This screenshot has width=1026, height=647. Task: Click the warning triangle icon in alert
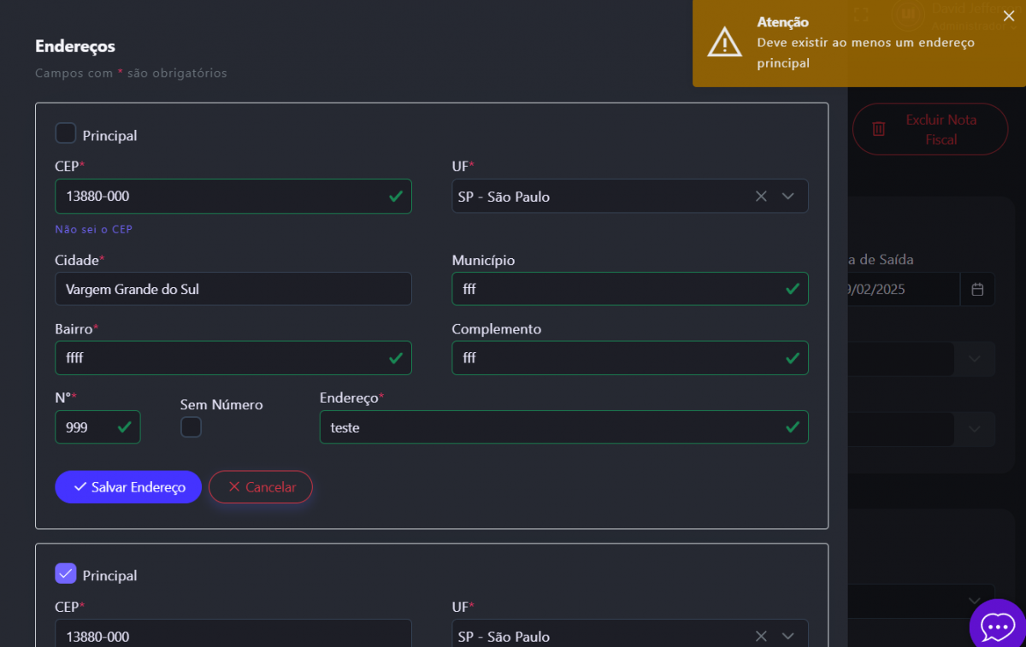point(724,42)
